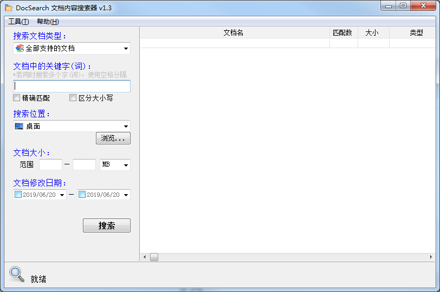Viewport: 440px width, 292px height.
Task: Click the horizontal scrollbar right arrow
Action: click(431, 257)
